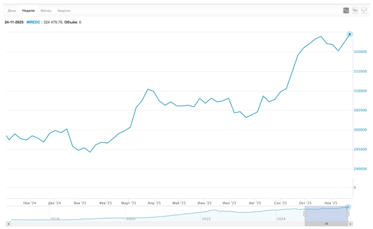The width and height of the screenshot is (373, 229).
Task: Select the Неделя interval tab
Action: point(29,10)
